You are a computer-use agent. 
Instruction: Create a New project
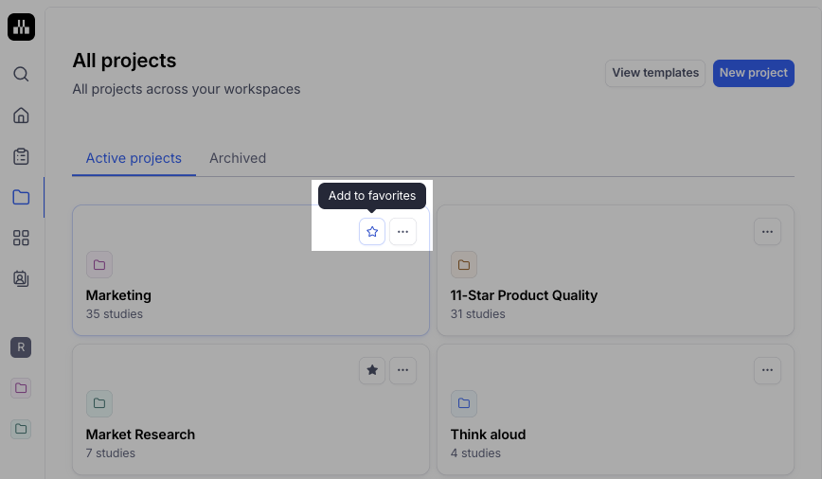(753, 73)
